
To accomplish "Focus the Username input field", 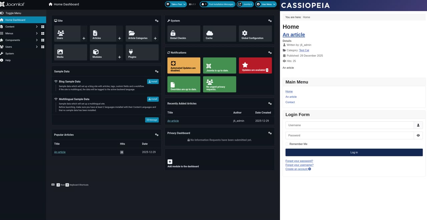I will [x=350, y=125].
